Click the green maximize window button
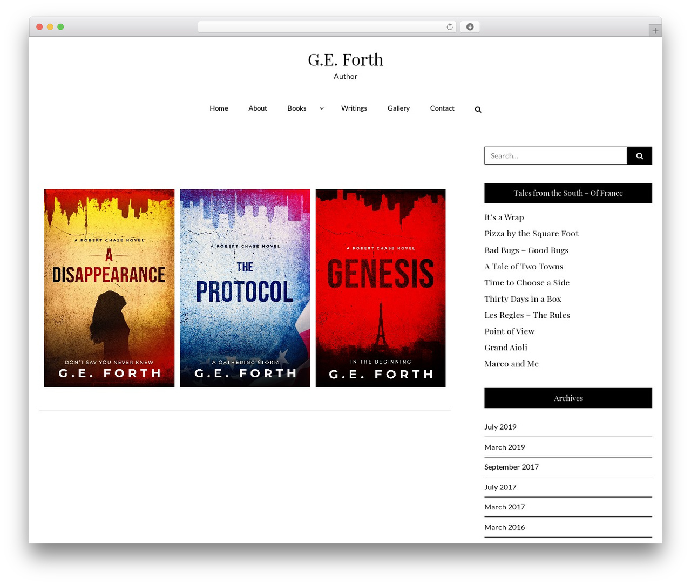This screenshot has height=585, width=691. pos(60,27)
